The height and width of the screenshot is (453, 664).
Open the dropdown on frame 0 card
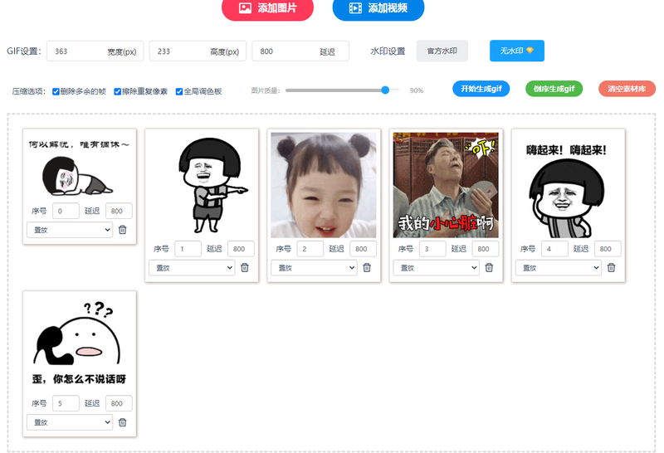(x=70, y=230)
